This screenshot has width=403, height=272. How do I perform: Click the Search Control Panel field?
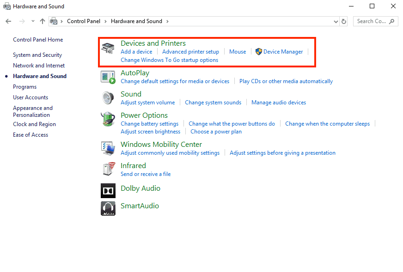[372, 21]
